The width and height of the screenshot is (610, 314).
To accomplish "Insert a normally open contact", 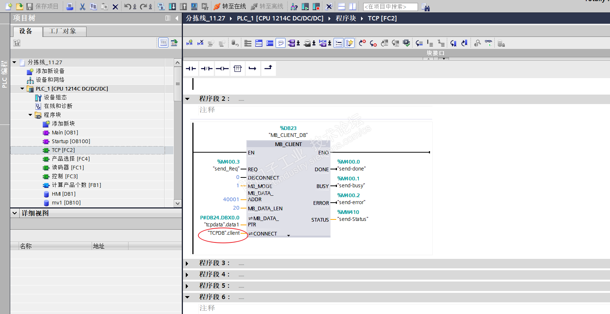I will point(191,69).
